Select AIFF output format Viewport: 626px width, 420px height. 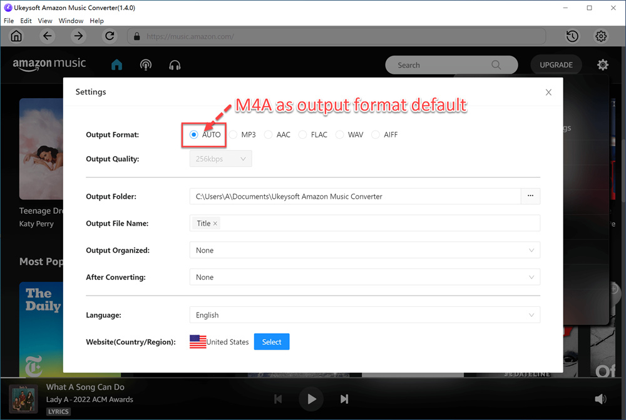point(375,134)
